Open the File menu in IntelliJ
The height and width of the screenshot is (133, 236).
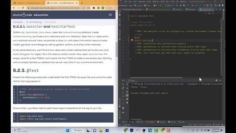125,1
